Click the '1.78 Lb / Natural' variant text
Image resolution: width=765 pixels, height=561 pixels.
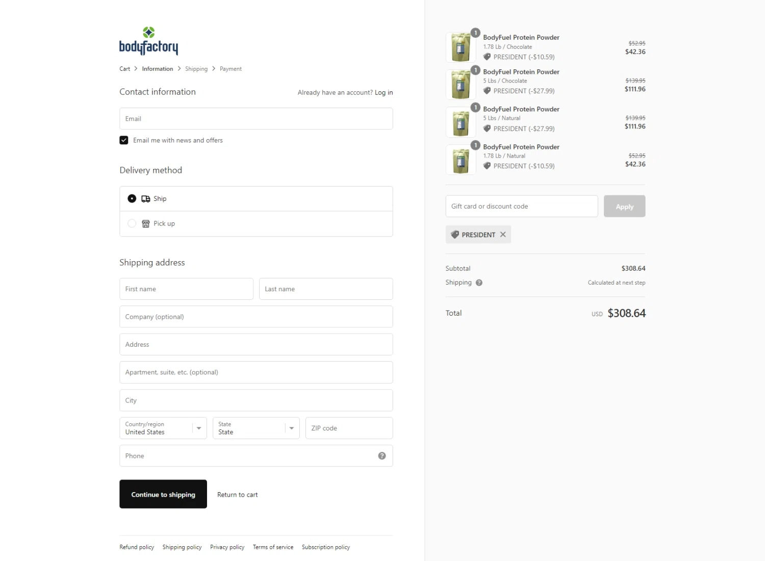tap(504, 156)
